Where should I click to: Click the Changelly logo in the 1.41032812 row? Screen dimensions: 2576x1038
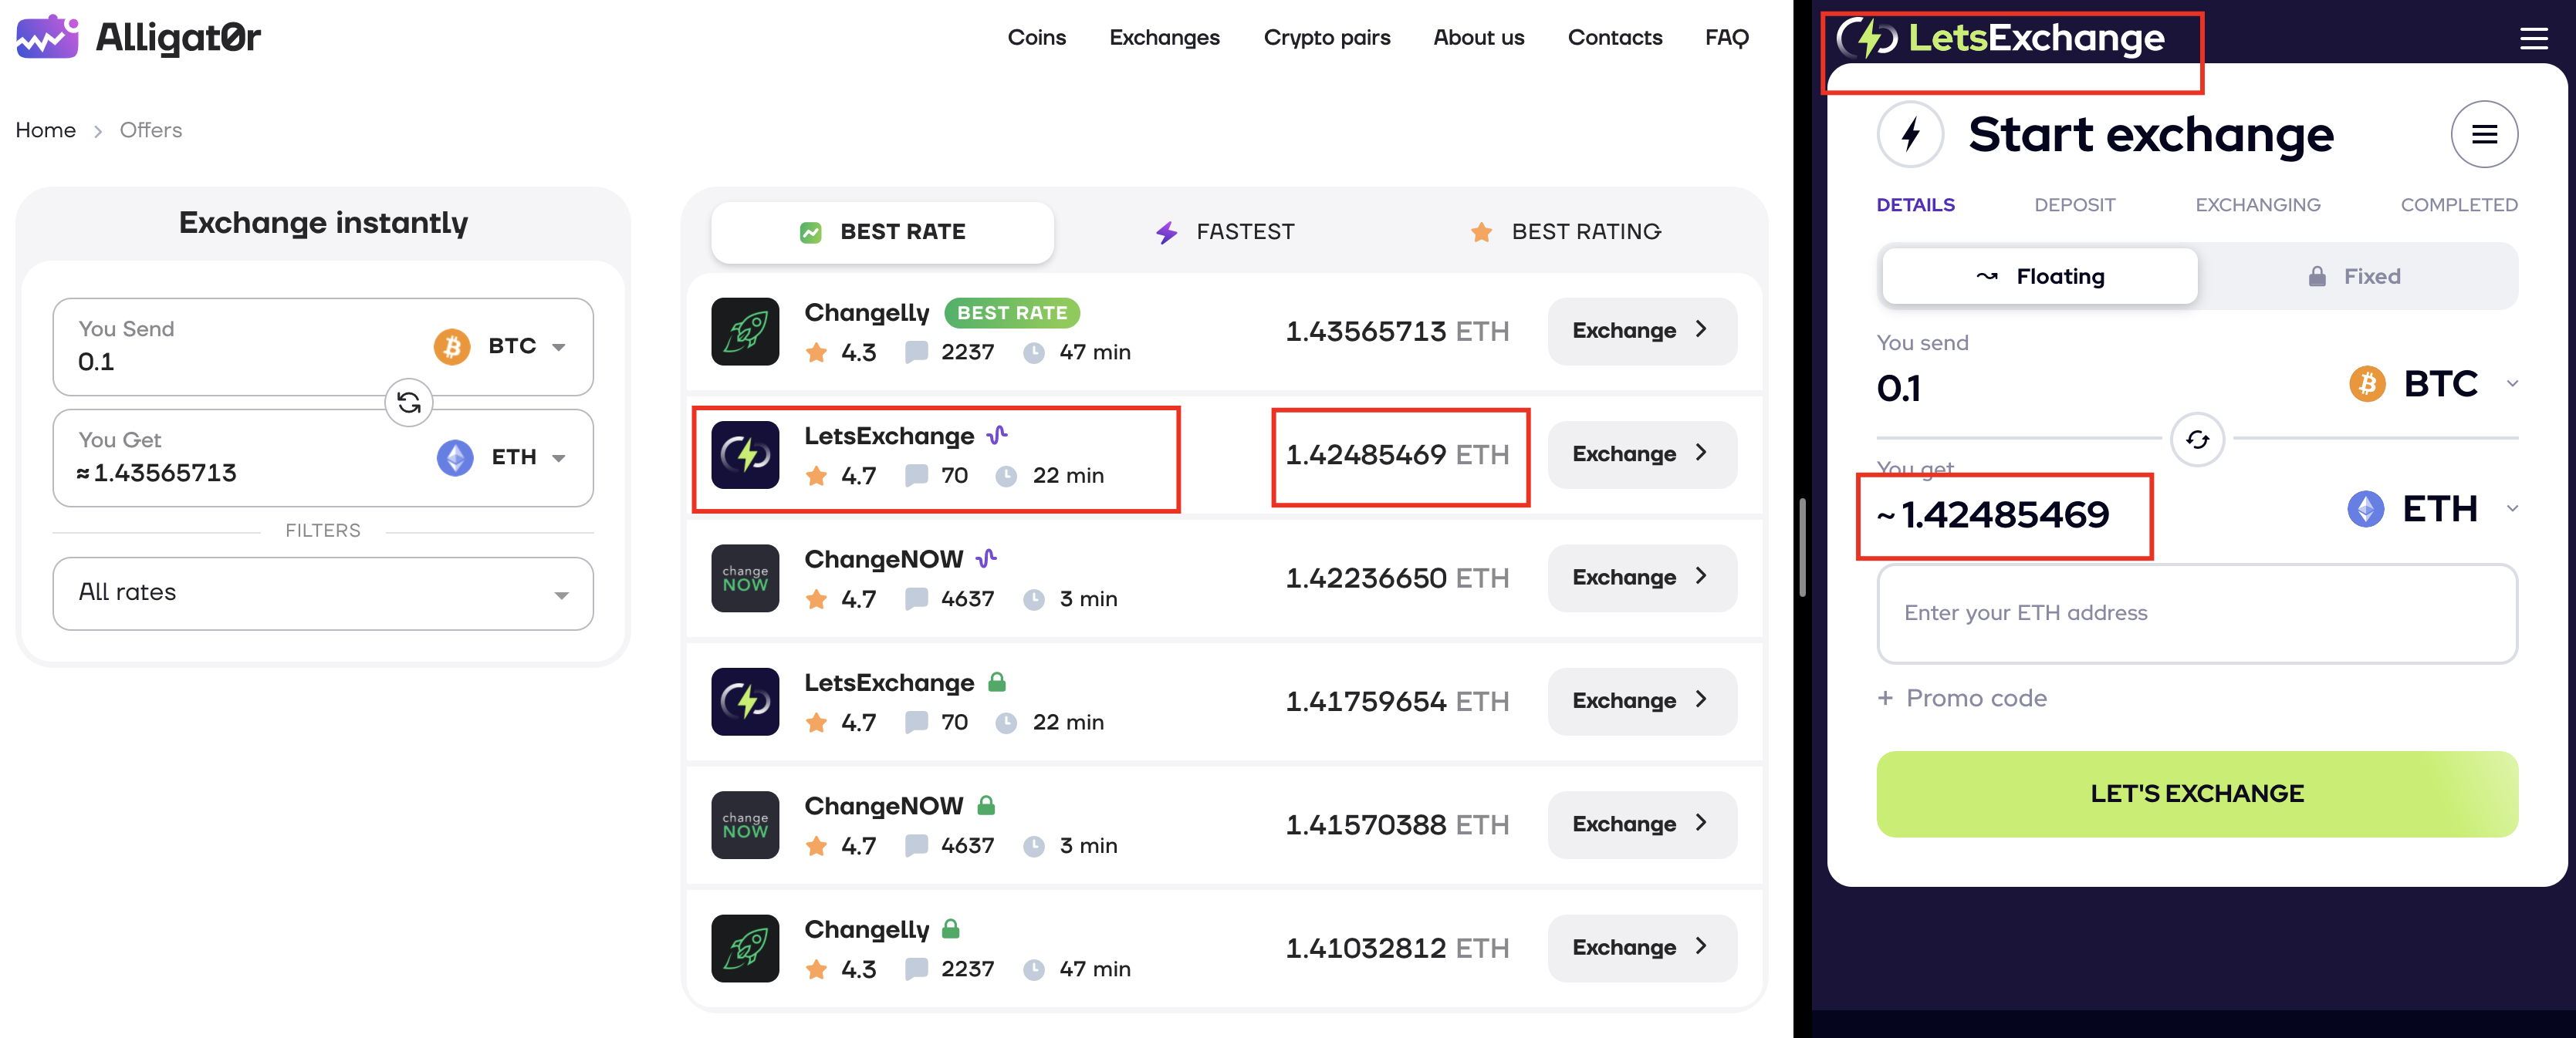coord(745,948)
